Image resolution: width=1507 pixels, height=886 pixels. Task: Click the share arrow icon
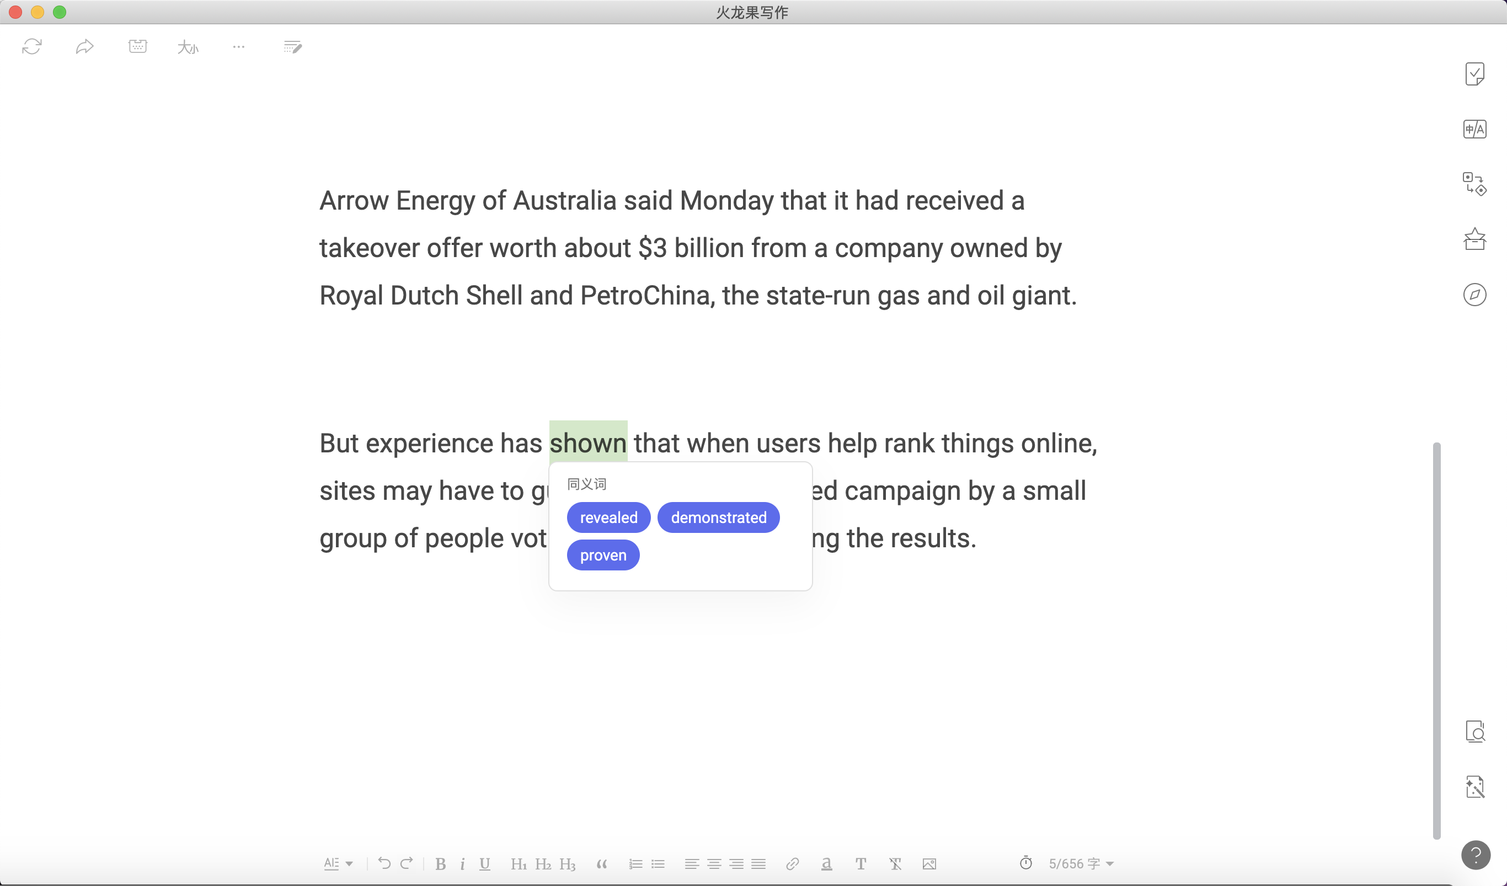[x=84, y=47]
